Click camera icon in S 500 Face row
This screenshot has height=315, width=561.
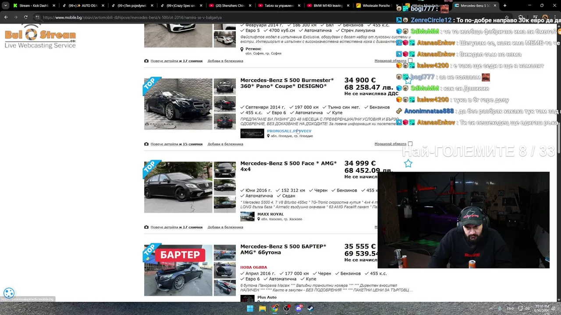[x=146, y=227]
